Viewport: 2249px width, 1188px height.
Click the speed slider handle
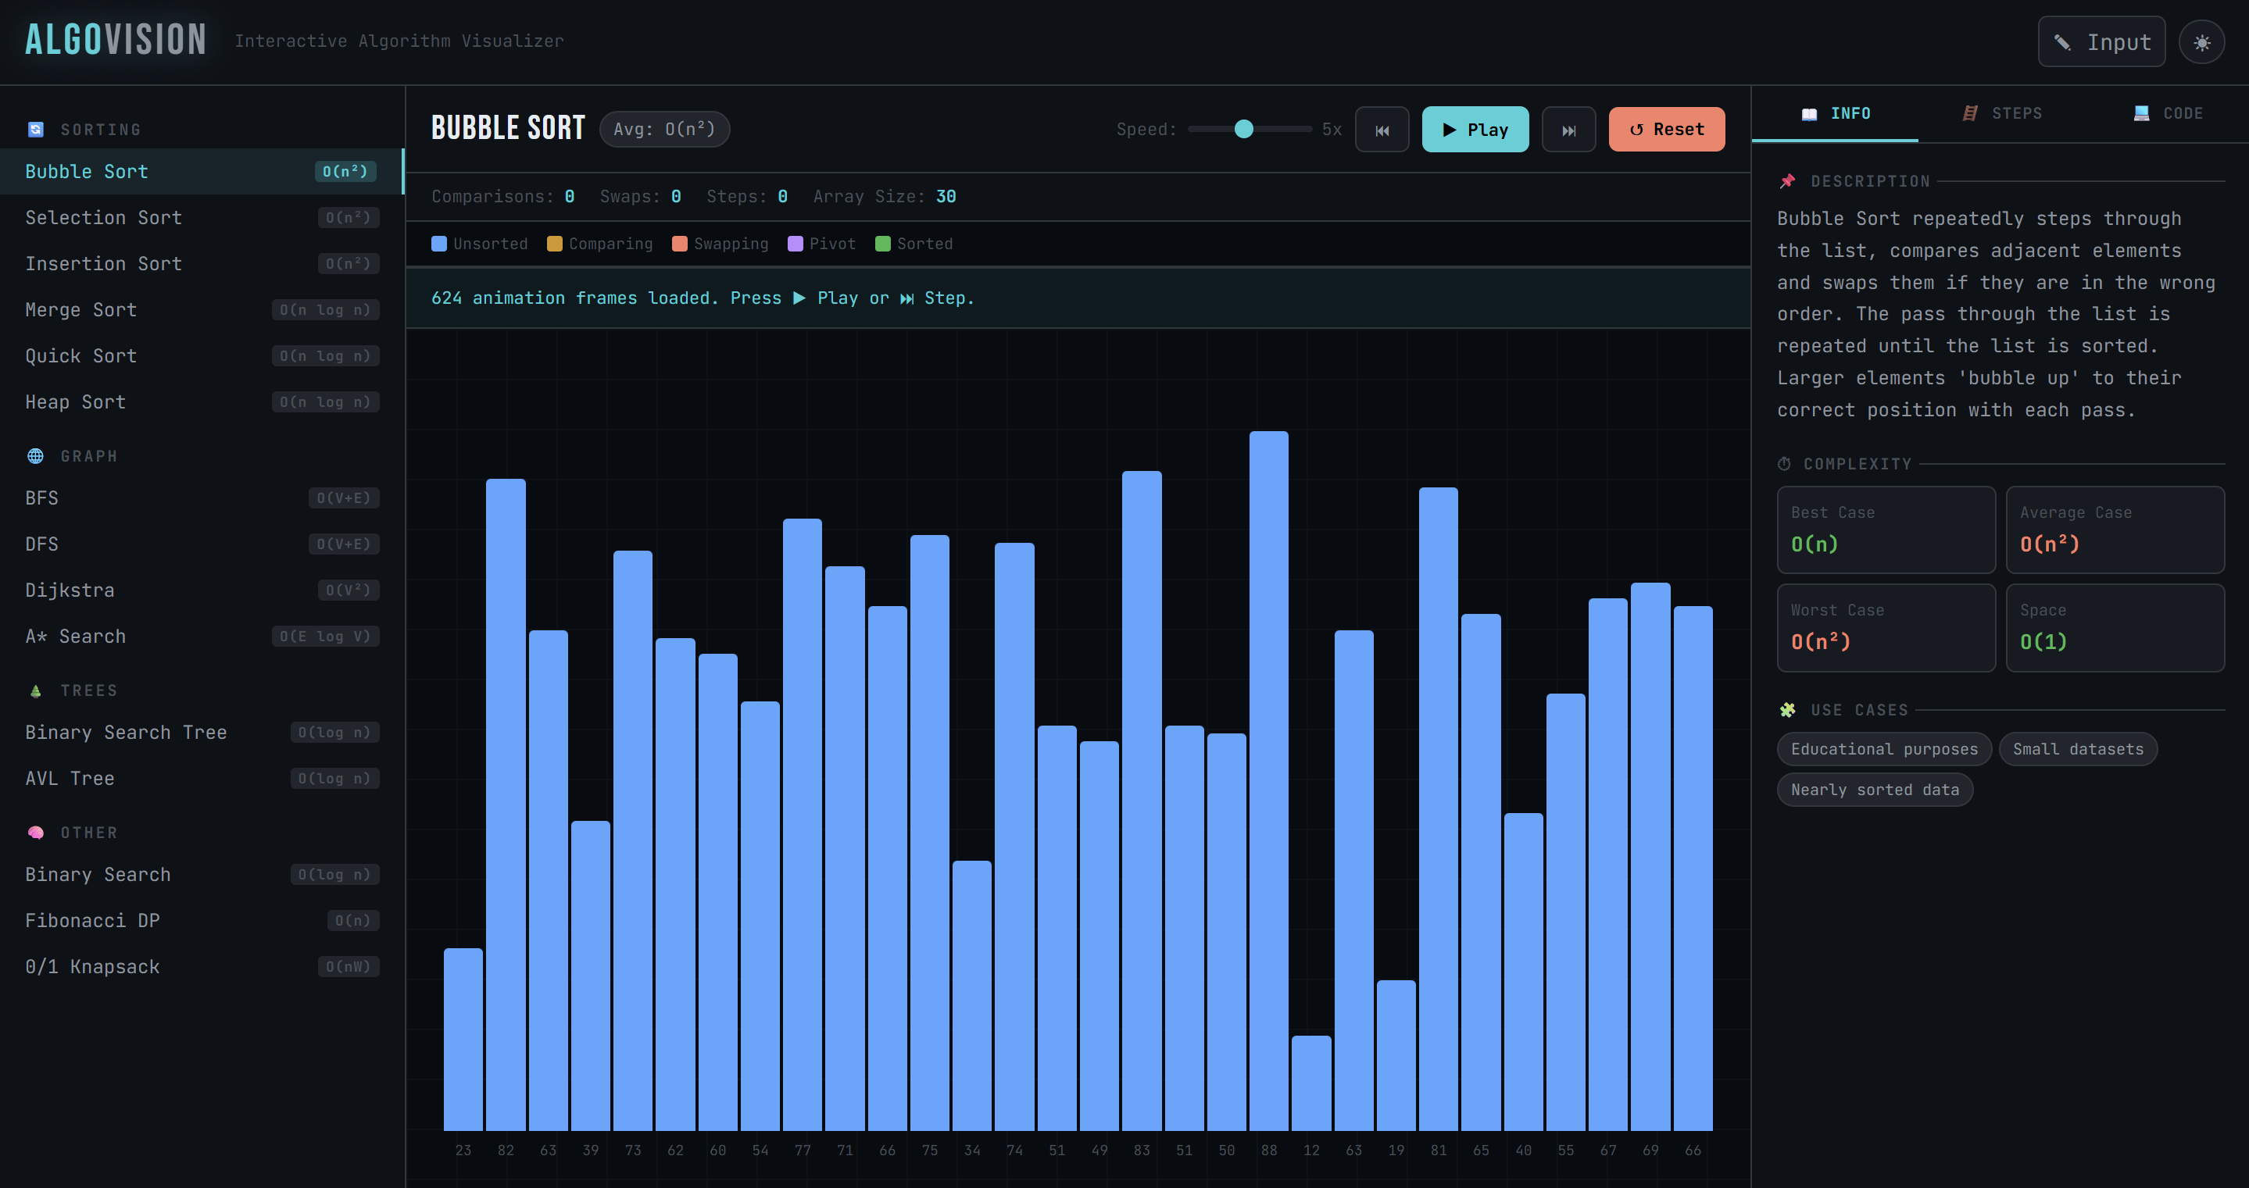coord(1244,128)
